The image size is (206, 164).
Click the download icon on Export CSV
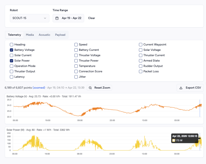(x=181, y=88)
